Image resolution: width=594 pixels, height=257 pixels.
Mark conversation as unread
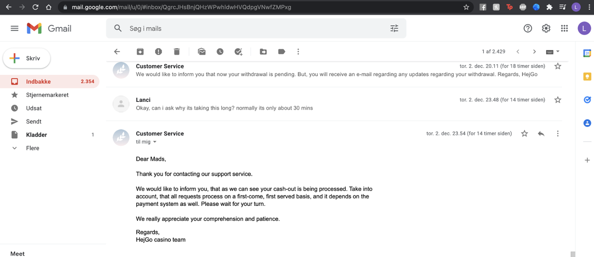click(x=202, y=51)
